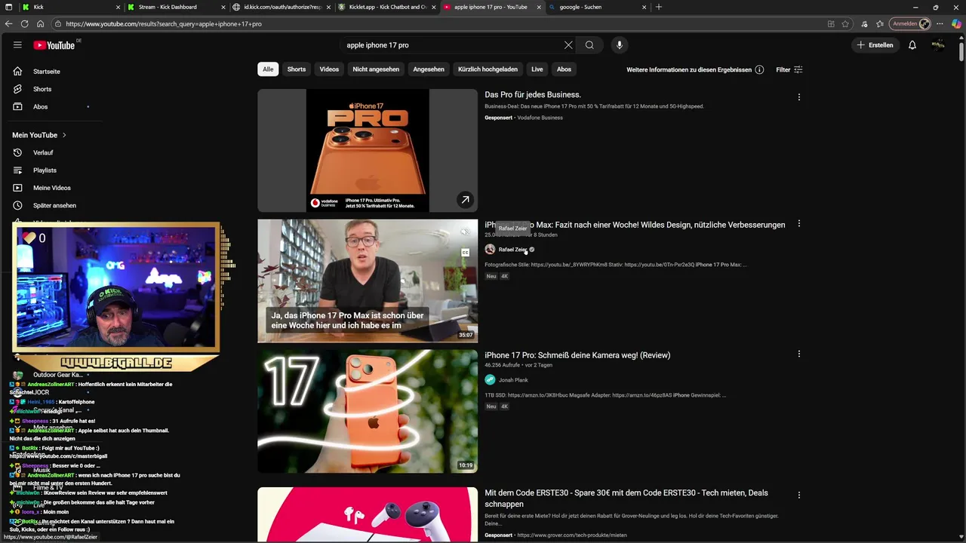Viewport: 966px width, 543px height.
Task: Click the YouTube logo
Action: 54,45
